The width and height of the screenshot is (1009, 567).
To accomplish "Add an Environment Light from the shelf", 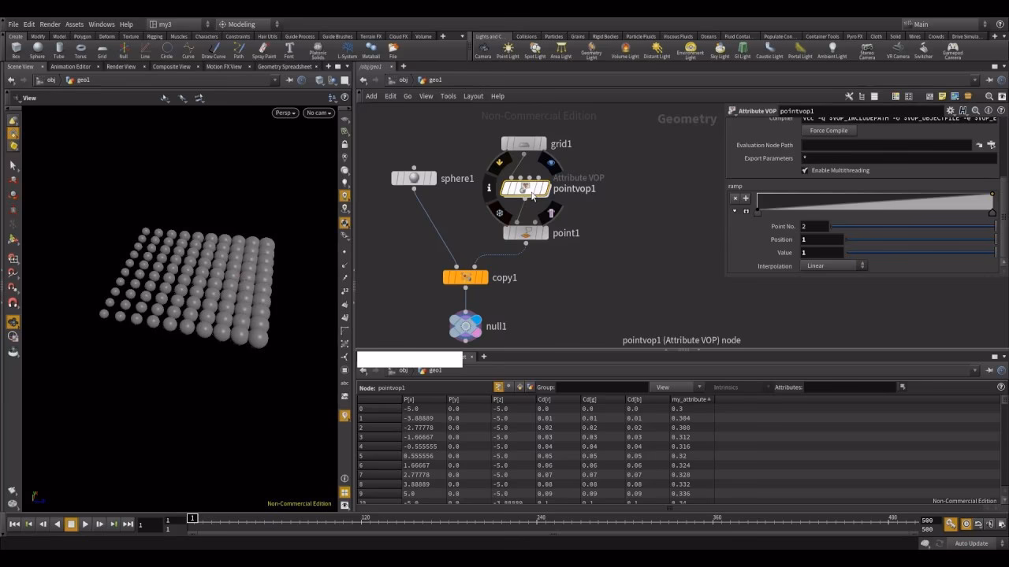I will [x=691, y=52].
